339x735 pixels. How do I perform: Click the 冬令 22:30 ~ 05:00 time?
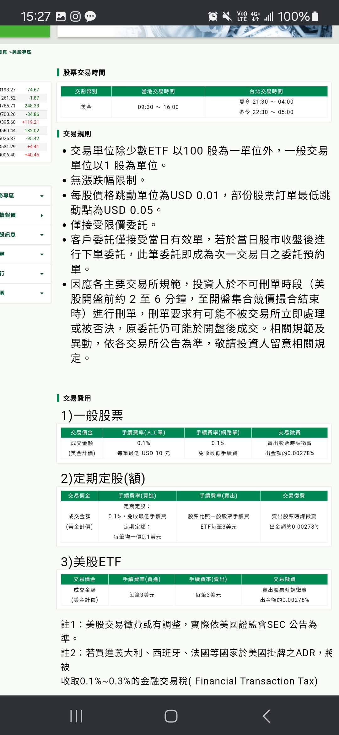(266, 112)
